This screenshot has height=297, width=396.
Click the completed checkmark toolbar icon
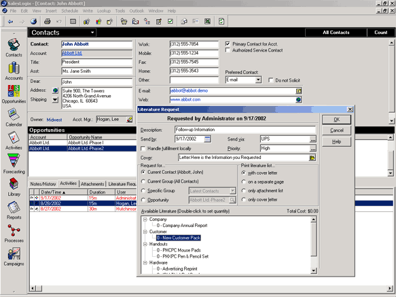pos(170,22)
